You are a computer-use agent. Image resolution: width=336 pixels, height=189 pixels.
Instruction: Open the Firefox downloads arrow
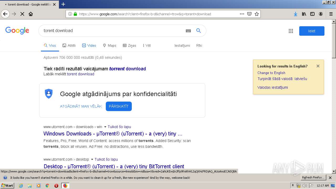(x=296, y=14)
